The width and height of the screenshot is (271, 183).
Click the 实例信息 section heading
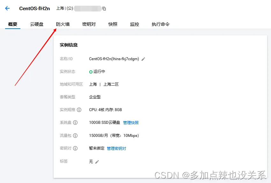click(69, 45)
